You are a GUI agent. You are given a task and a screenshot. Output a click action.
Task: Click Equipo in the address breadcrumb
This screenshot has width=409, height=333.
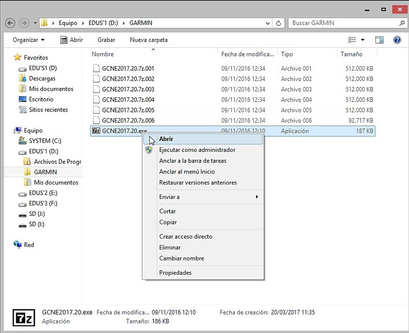coord(68,23)
